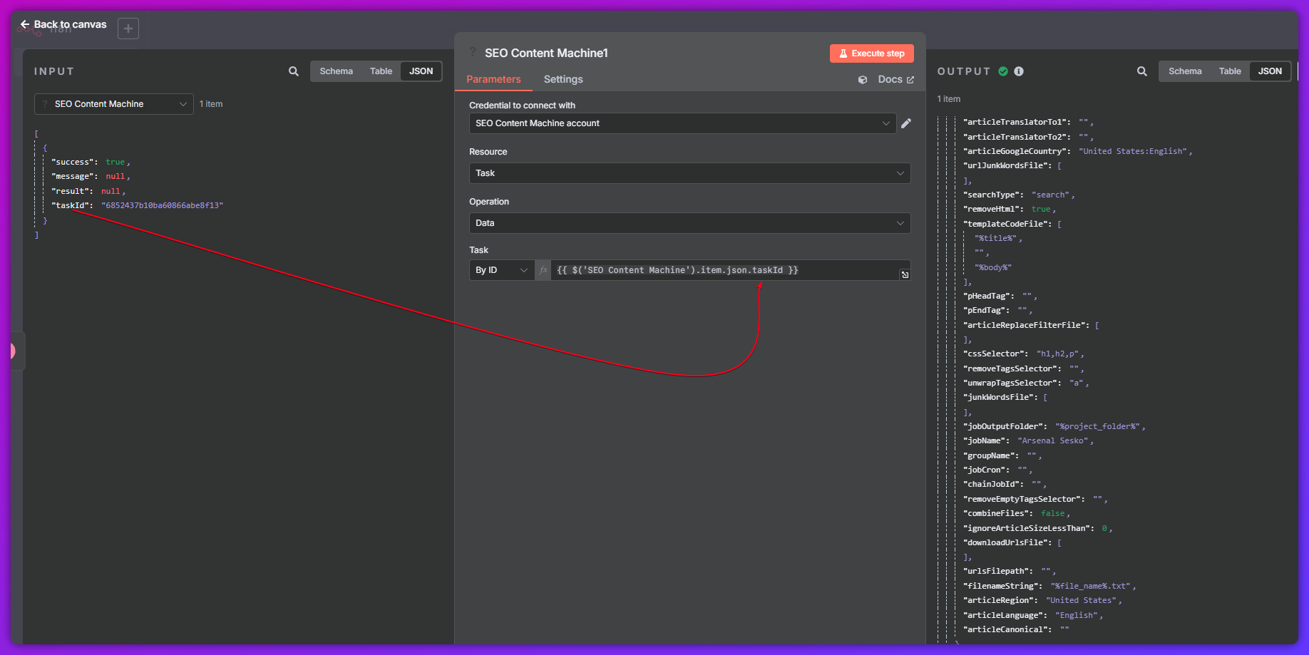
Task: Select the taskId value in input JSON
Action: click(163, 205)
